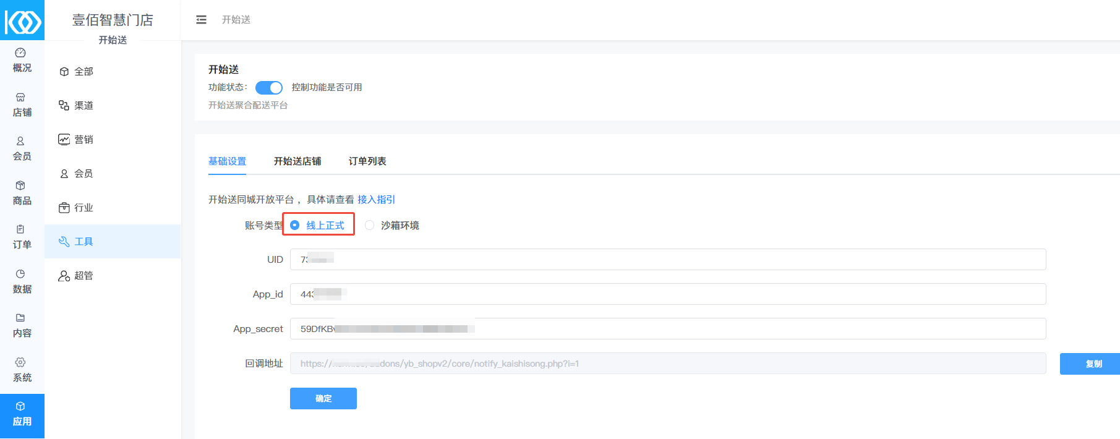Click the 系统 system gear icon

pos(20,362)
